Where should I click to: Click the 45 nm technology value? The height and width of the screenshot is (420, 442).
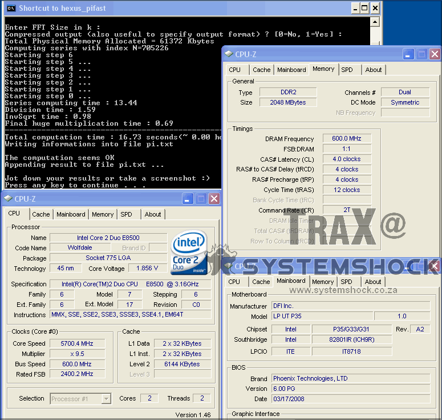point(66,268)
